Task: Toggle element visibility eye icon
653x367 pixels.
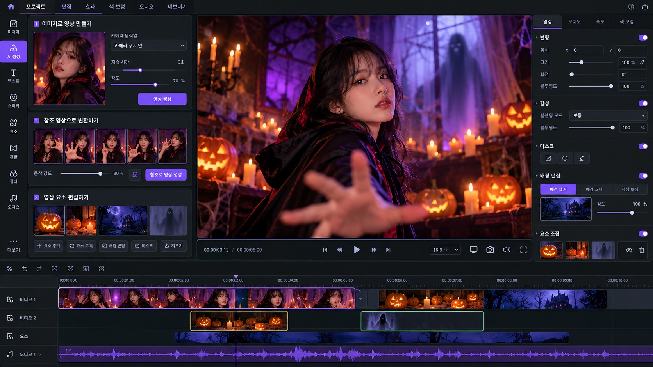Action: tap(629, 250)
